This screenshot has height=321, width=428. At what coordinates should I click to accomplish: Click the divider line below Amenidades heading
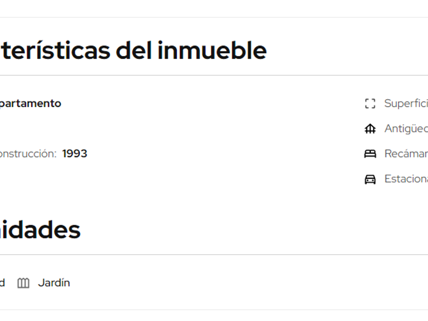click(214, 255)
